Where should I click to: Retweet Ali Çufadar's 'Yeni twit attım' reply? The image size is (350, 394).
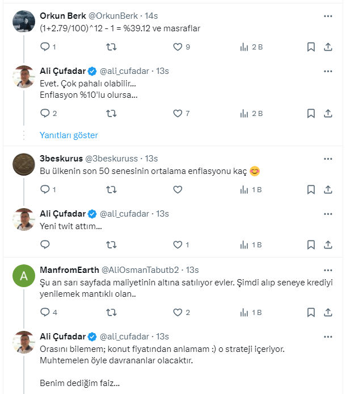coord(112,244)
